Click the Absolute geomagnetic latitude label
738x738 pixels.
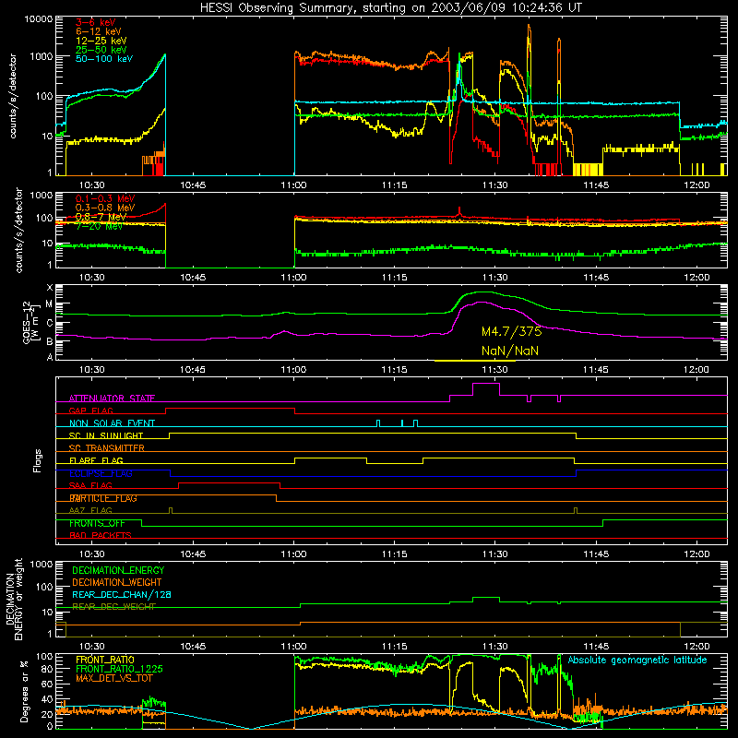click(637, 660)
